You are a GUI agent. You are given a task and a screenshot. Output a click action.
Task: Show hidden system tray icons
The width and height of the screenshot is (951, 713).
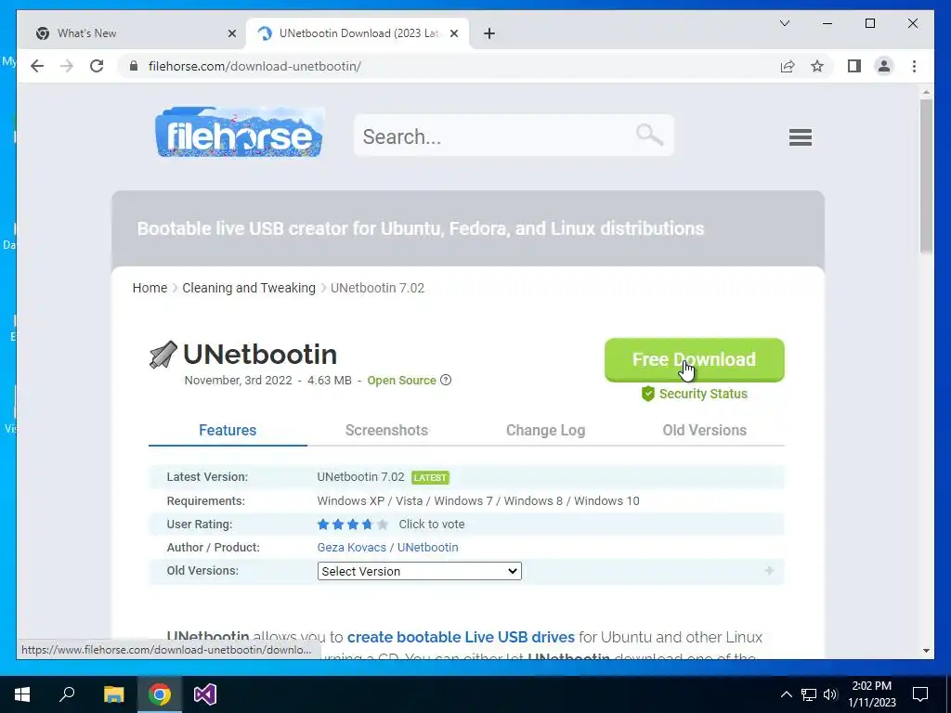click(x=786, y=694)
